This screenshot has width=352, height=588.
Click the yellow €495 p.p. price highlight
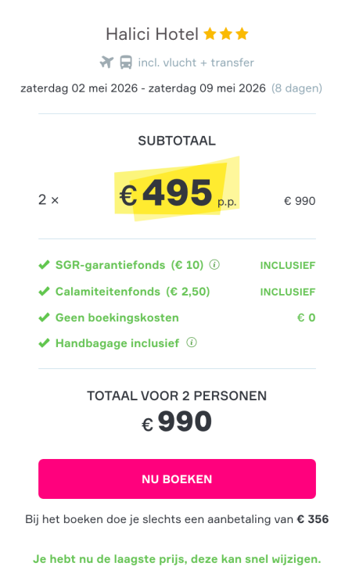pyautogui.click(x=177, y=189)
